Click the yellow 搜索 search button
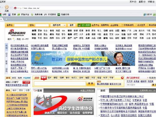Screen dimensions: 156x117 click(90, 84)
